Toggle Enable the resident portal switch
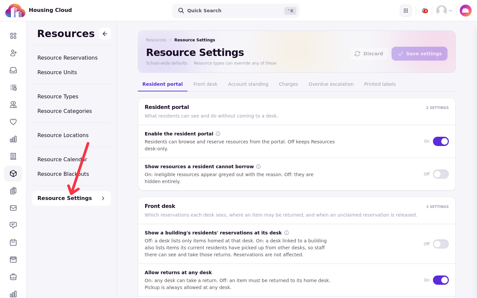This screenshot has width=477, height=298. click(x=441, y=141)
